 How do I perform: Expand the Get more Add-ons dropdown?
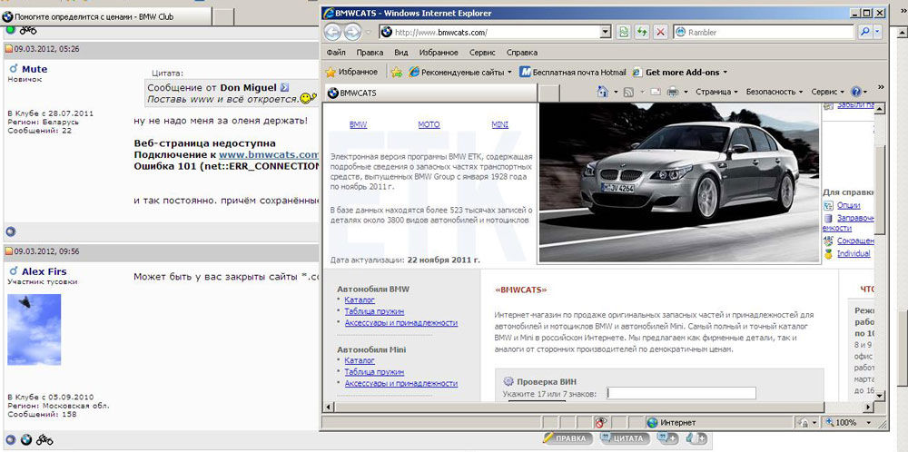click(x=725, y=73)
